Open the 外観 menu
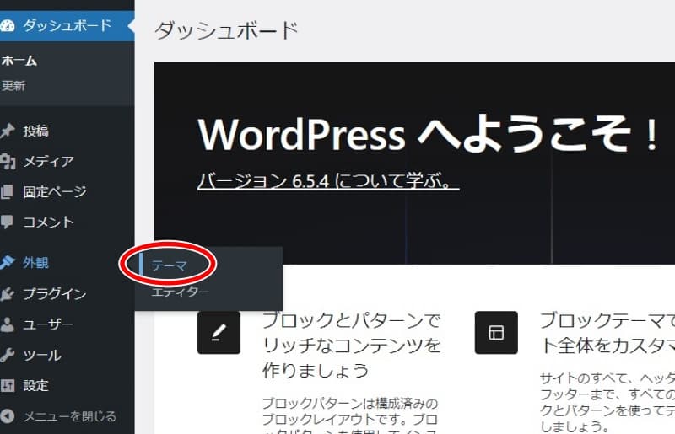675x434 pixels. tap(36, 262)
